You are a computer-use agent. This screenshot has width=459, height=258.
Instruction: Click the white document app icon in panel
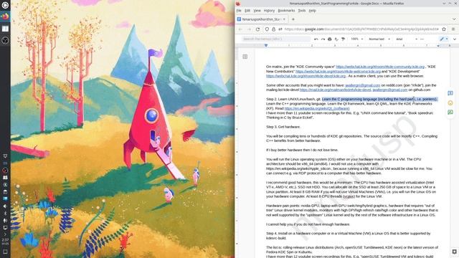pyautogui.click(x=5, y=29)
